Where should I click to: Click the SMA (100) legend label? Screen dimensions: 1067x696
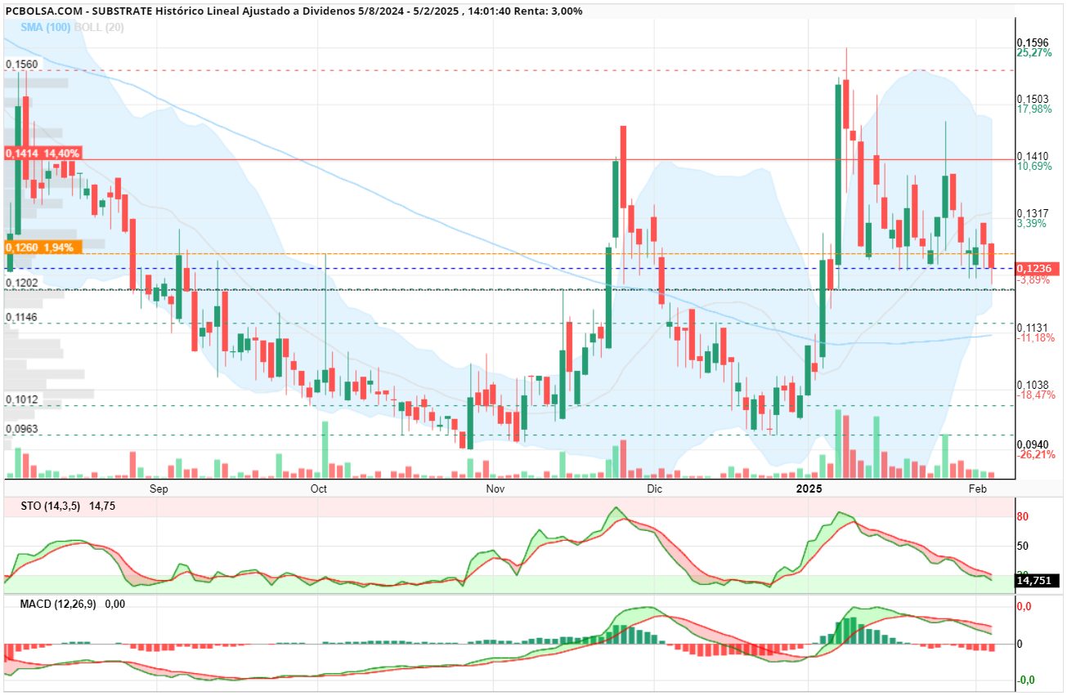tap(47, 26)
